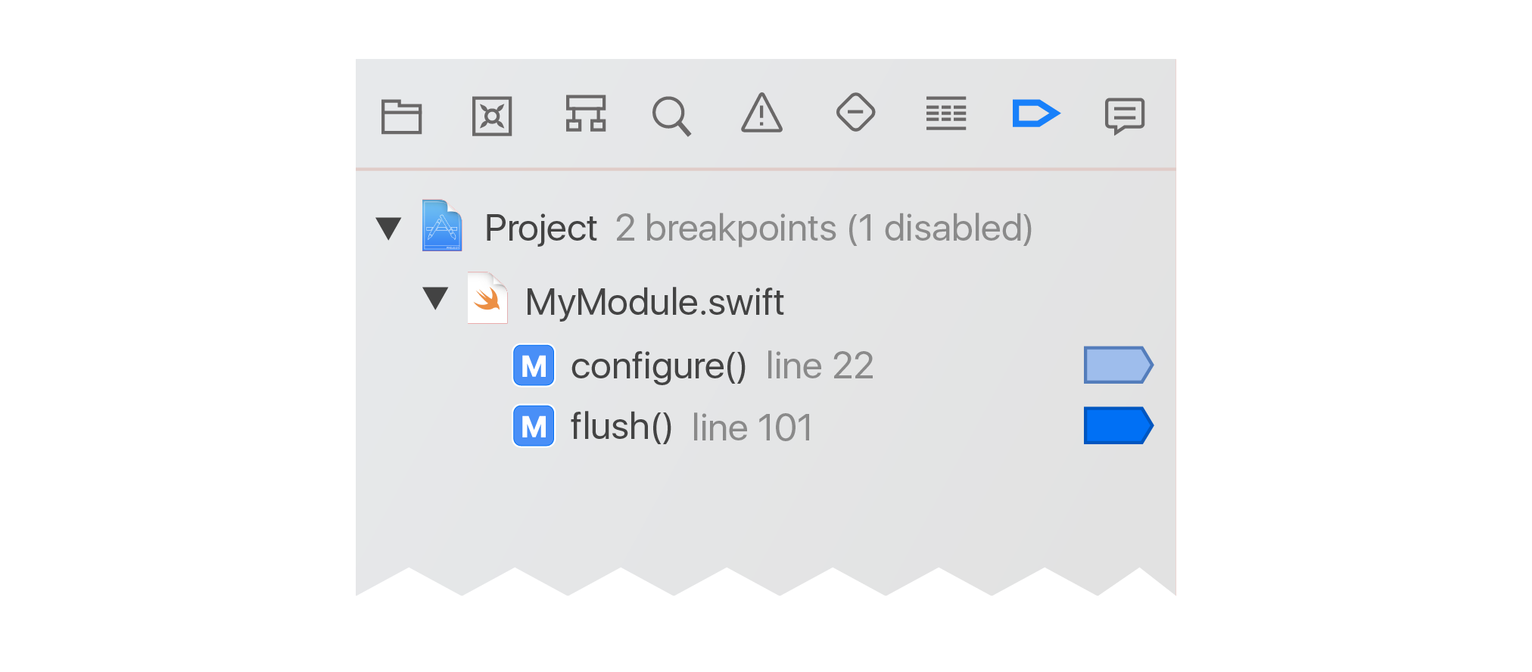
Task: Select the Project row label
Action: click(540, 228)
